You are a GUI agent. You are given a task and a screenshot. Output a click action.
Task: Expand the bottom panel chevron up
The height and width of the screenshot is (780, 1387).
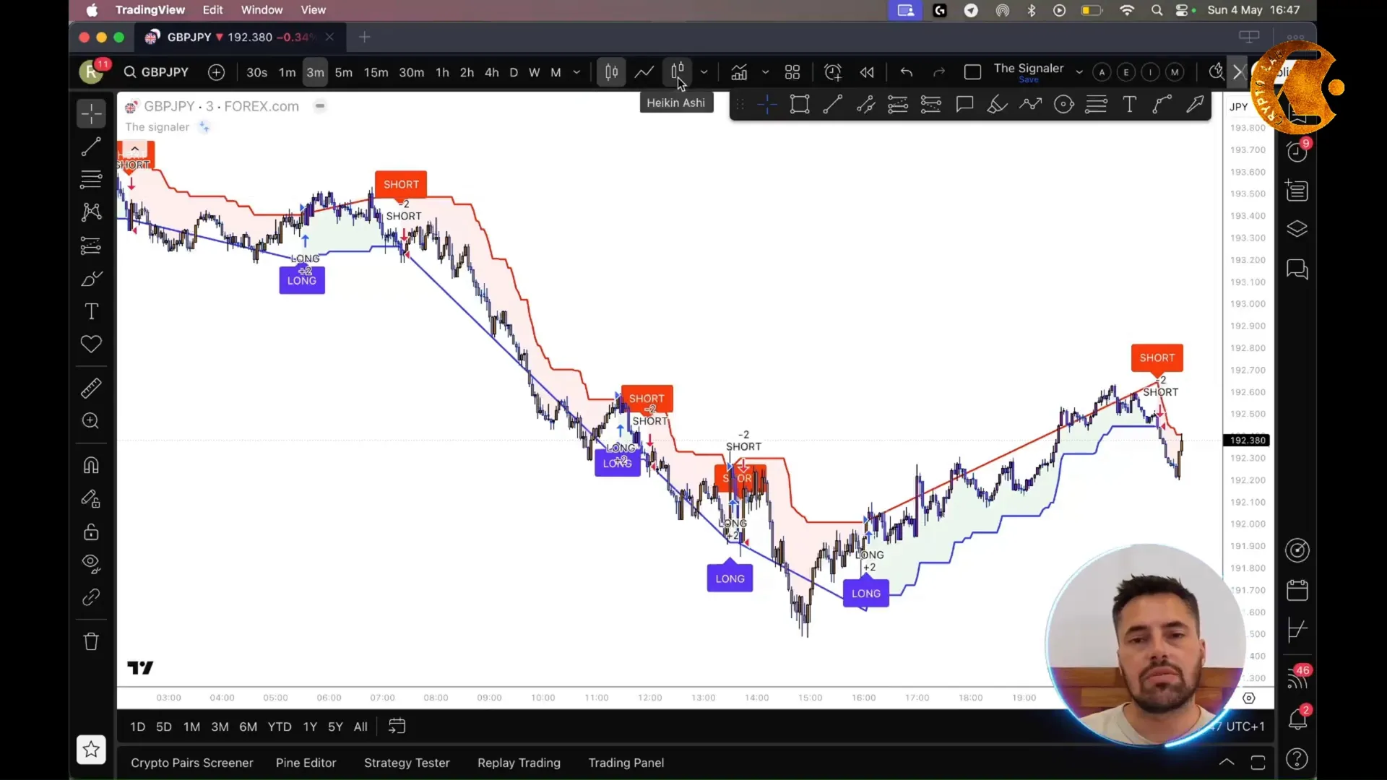click(x=1227, y=762)
